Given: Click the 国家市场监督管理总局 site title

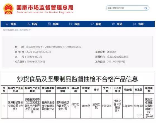Looking at the screenshot, I should click(x=45, y=8).
